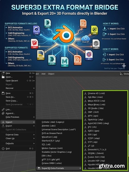
Task: Click the download icon next to 3ds Max
Action: click(x=85, y=97)
